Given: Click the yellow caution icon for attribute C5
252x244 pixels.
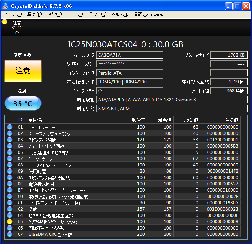Looking at the screenshot, I should [10, 221].
